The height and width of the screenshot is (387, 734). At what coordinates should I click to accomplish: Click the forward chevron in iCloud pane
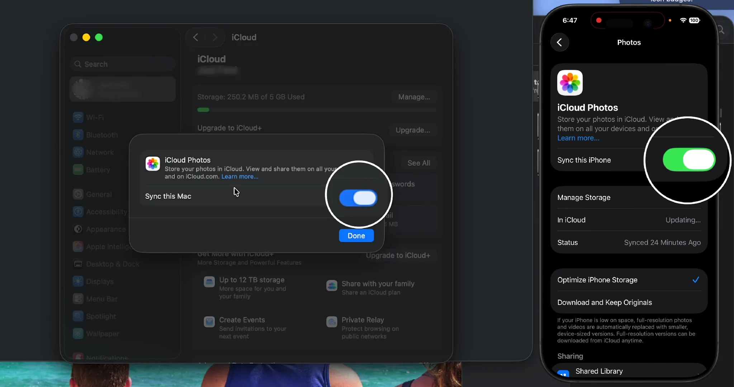point(214,37)
